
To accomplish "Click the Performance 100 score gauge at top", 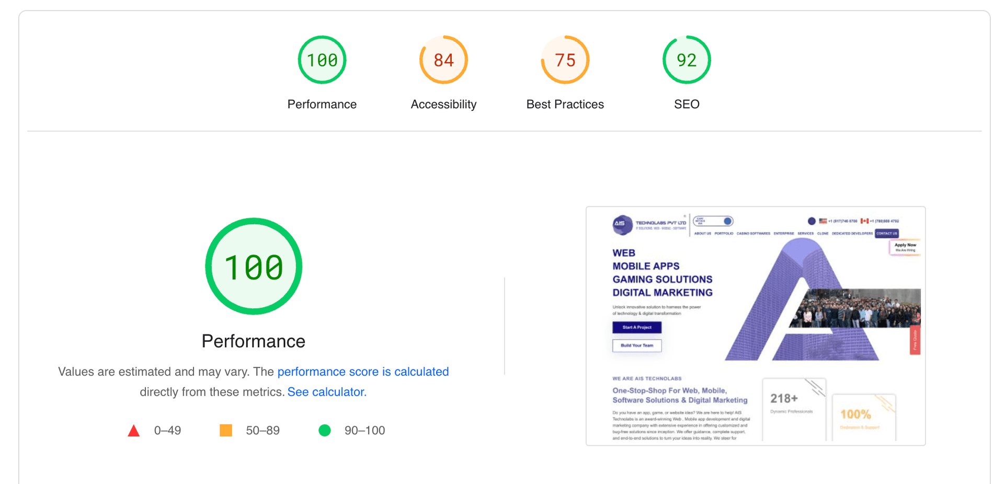I will 322,60.
